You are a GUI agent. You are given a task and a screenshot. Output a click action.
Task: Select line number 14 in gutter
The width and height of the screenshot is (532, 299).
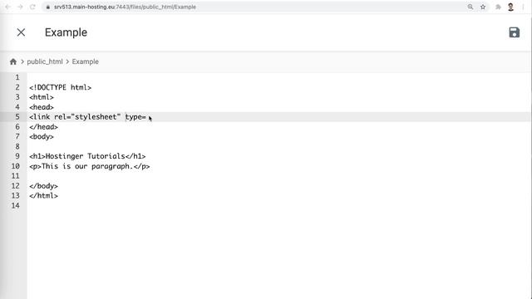[x=15, y=205]
